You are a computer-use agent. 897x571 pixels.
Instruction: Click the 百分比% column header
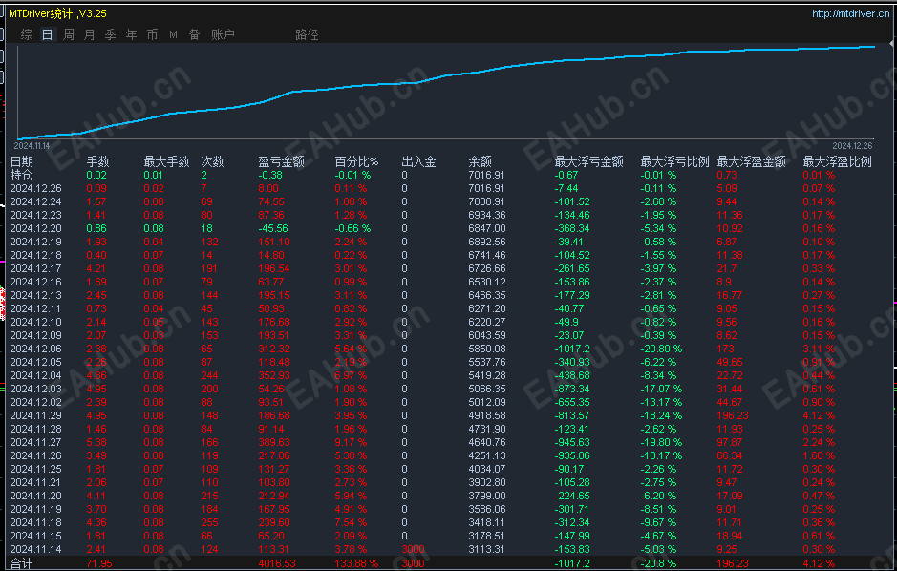tap(357, 161)
